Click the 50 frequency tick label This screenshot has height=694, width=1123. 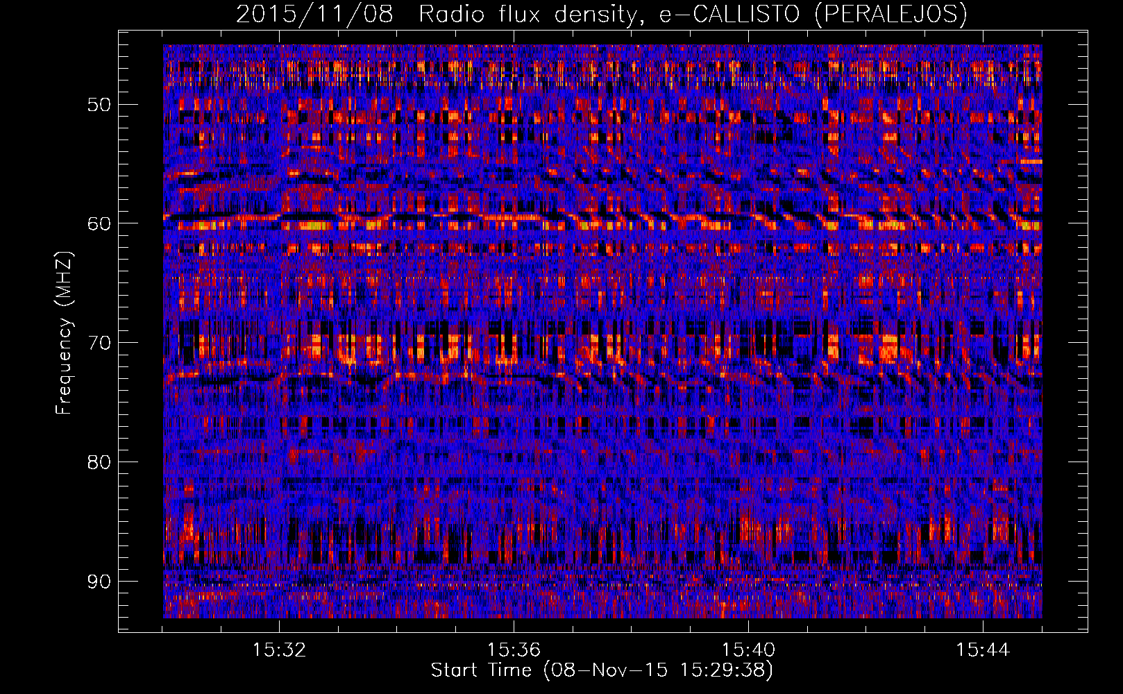99,105
